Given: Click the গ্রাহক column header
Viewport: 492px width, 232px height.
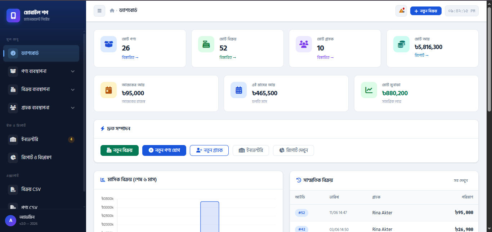Looking at the screenshot, I should [x=376, y=197].
